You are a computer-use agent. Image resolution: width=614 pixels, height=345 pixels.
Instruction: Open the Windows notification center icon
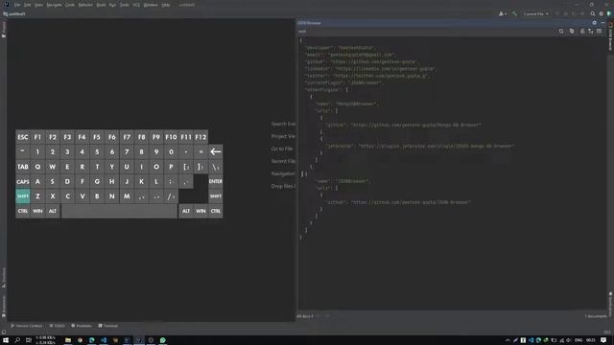603,340
